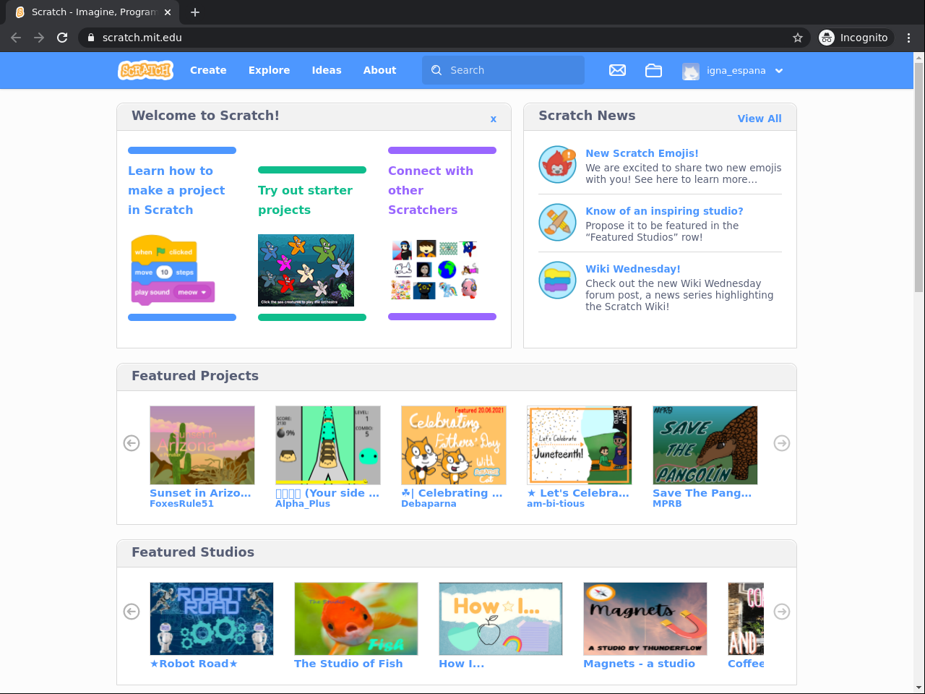The height and width of the screenshot is (694, 925).
Task: Click the search magnifier icon
Action: [436, 70]
